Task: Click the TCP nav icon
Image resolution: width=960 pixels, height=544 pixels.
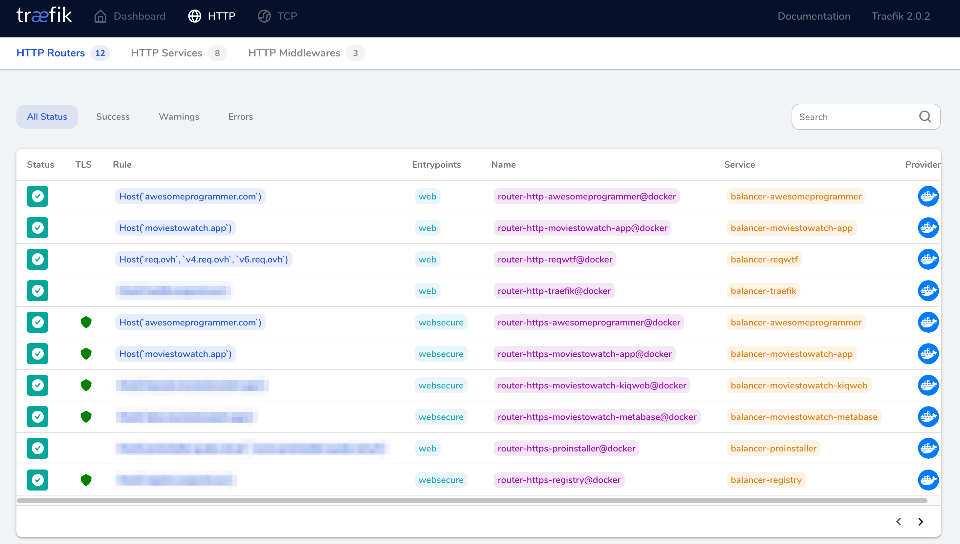Action: point(264,16)
